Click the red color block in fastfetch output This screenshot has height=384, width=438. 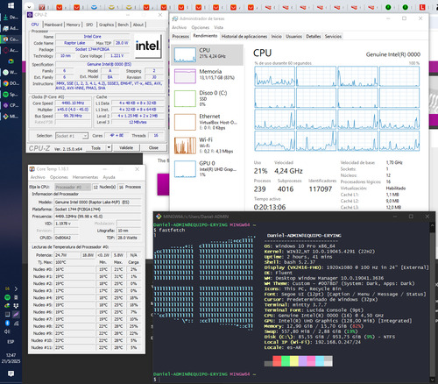pyautogui.click(x=277, y=361)
